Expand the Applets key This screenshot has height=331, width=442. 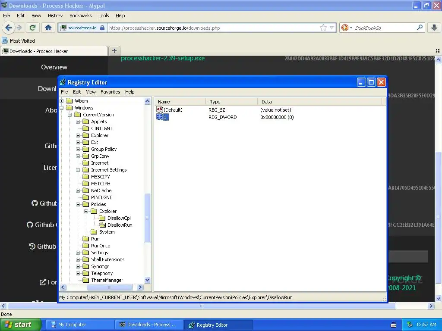pos(78,122)
